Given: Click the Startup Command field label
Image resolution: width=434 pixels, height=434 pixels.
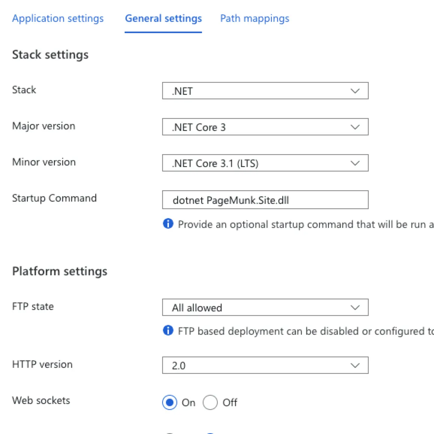Looking at the screenshot, I should coord(54,198).
